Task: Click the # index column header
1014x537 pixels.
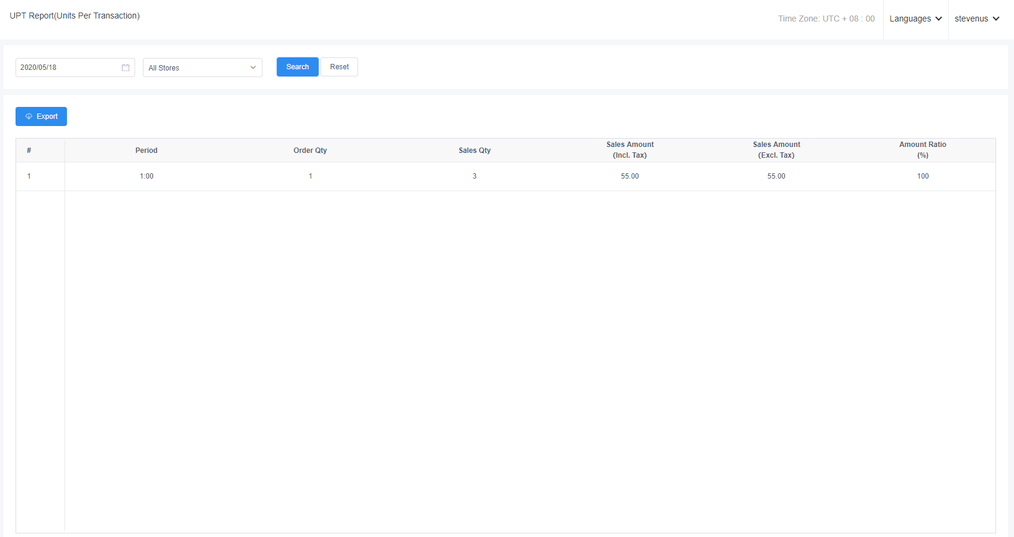Action: 29,151
